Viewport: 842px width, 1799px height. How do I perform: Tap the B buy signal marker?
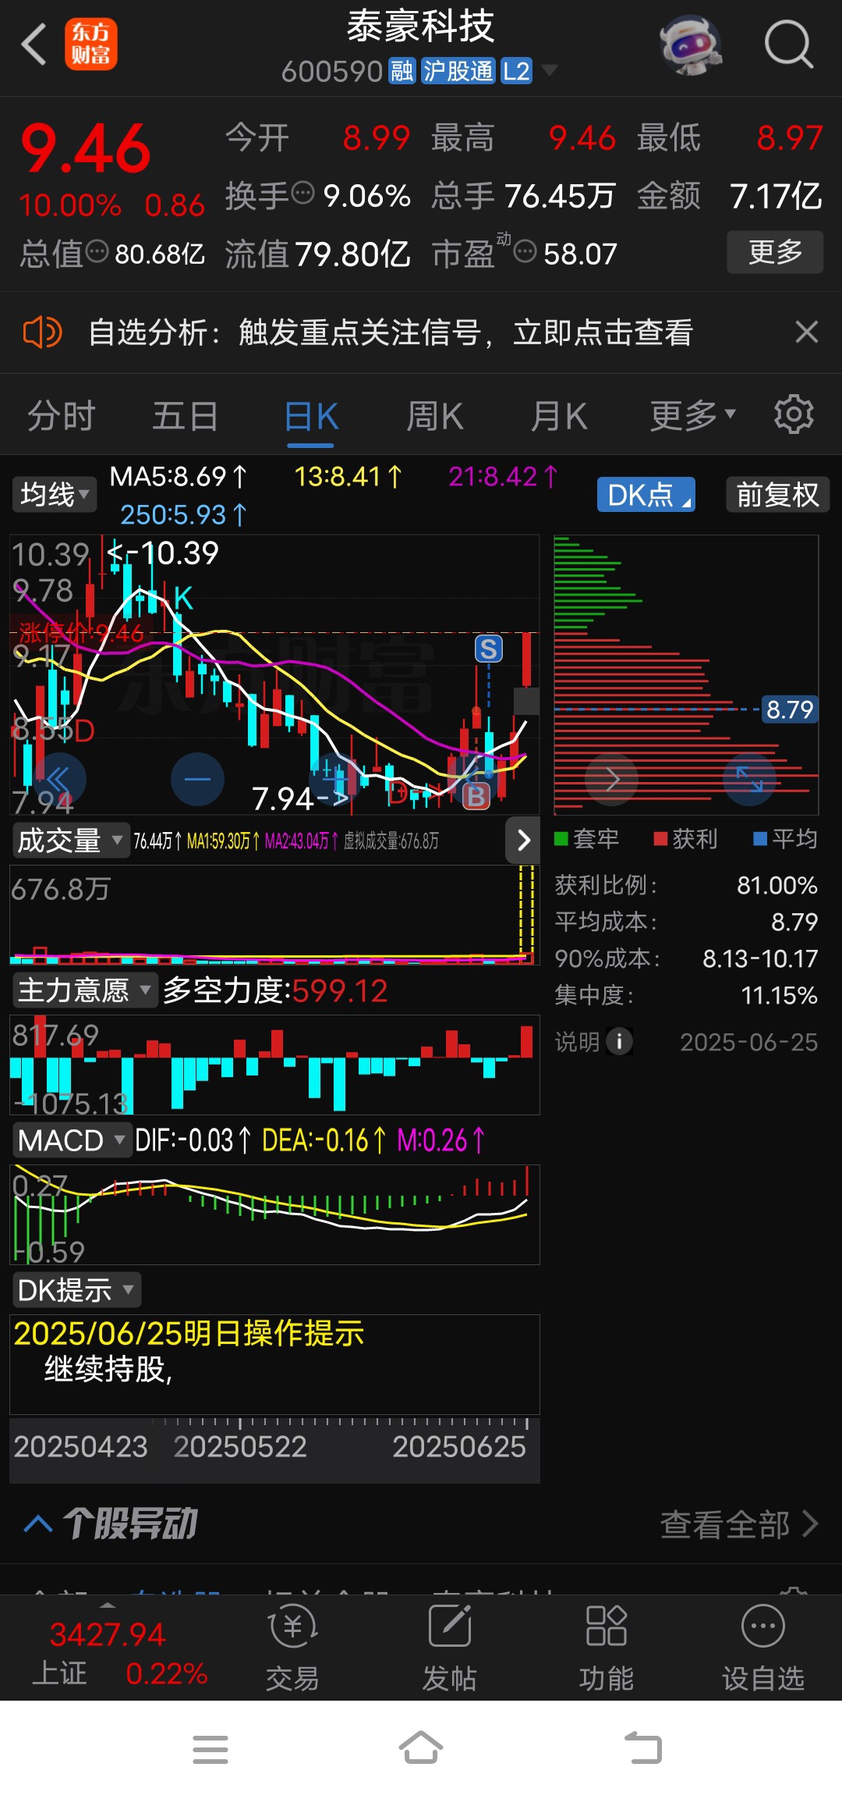(x=476, y=795)
